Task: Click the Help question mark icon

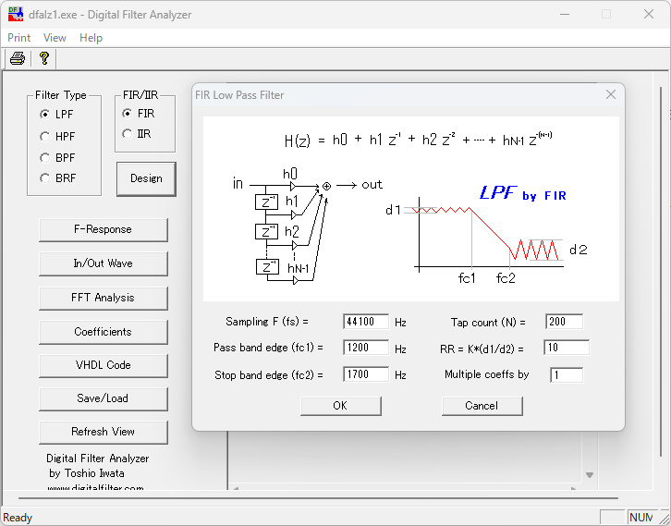Action: 43,59
